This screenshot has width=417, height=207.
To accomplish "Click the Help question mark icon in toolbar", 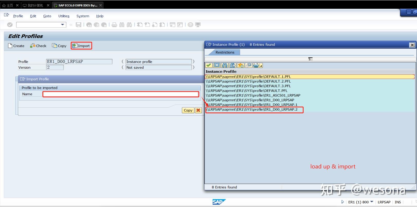I will pos(190,25).
